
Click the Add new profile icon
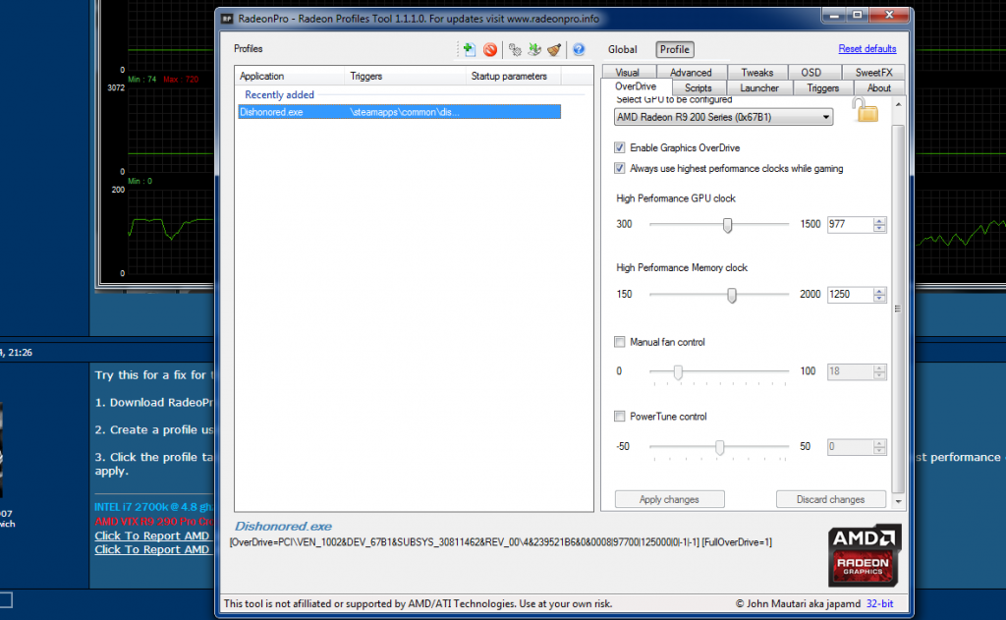pos(469,49)
